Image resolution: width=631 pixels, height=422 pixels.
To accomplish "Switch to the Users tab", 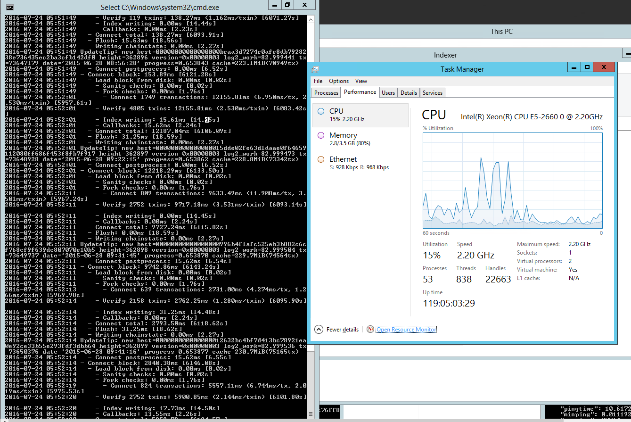I will (x=388, y=93).
